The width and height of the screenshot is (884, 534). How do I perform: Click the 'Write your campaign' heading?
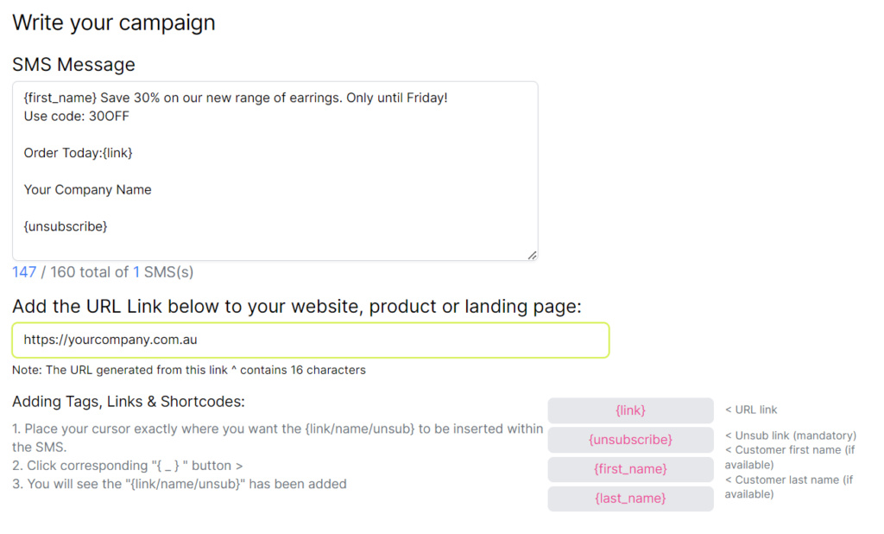click(114, 22)
